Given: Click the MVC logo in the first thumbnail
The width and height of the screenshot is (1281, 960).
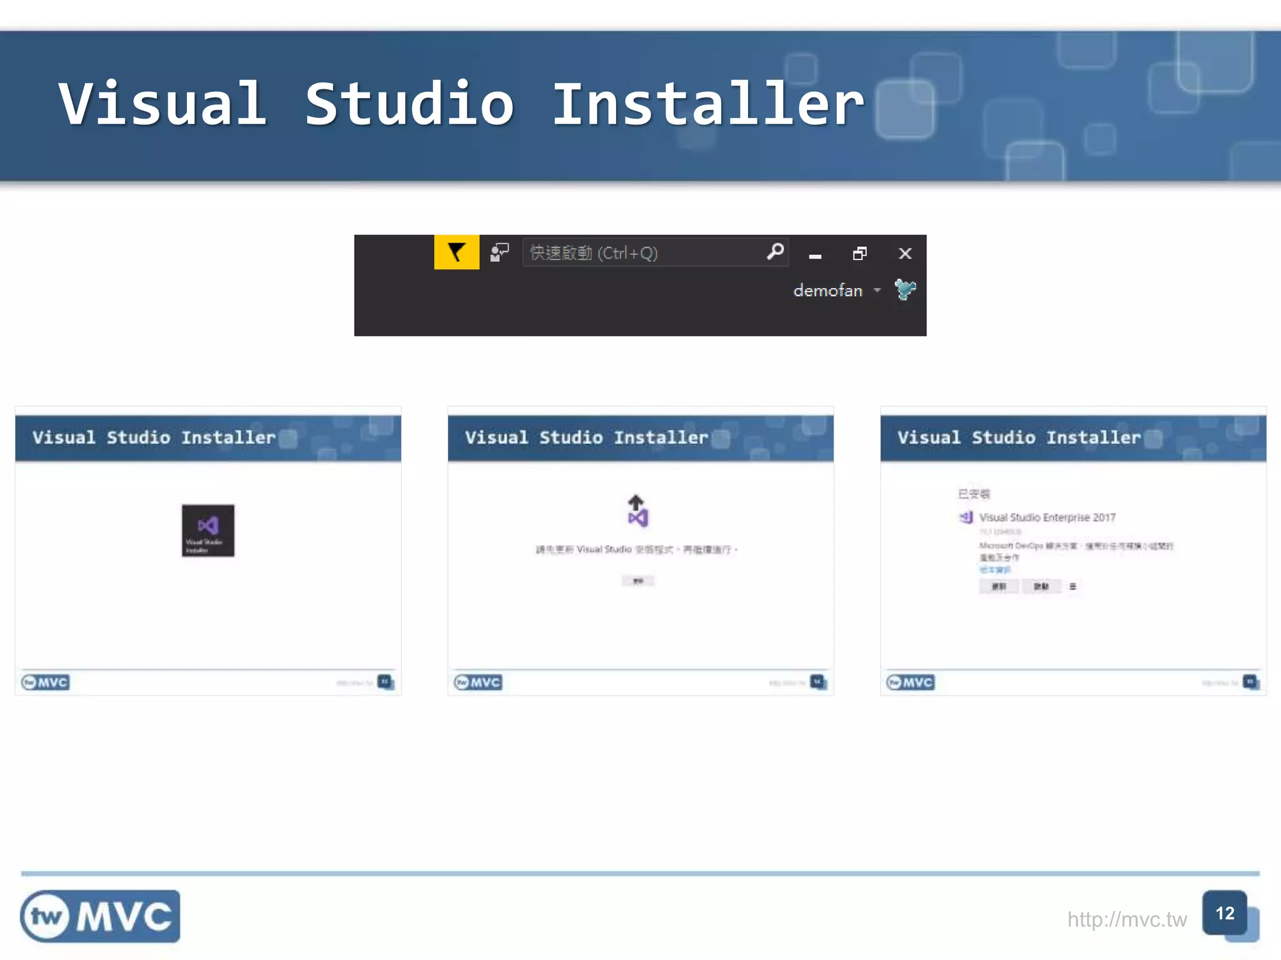Looking at the screenshot, I should [x=46, y=682].
